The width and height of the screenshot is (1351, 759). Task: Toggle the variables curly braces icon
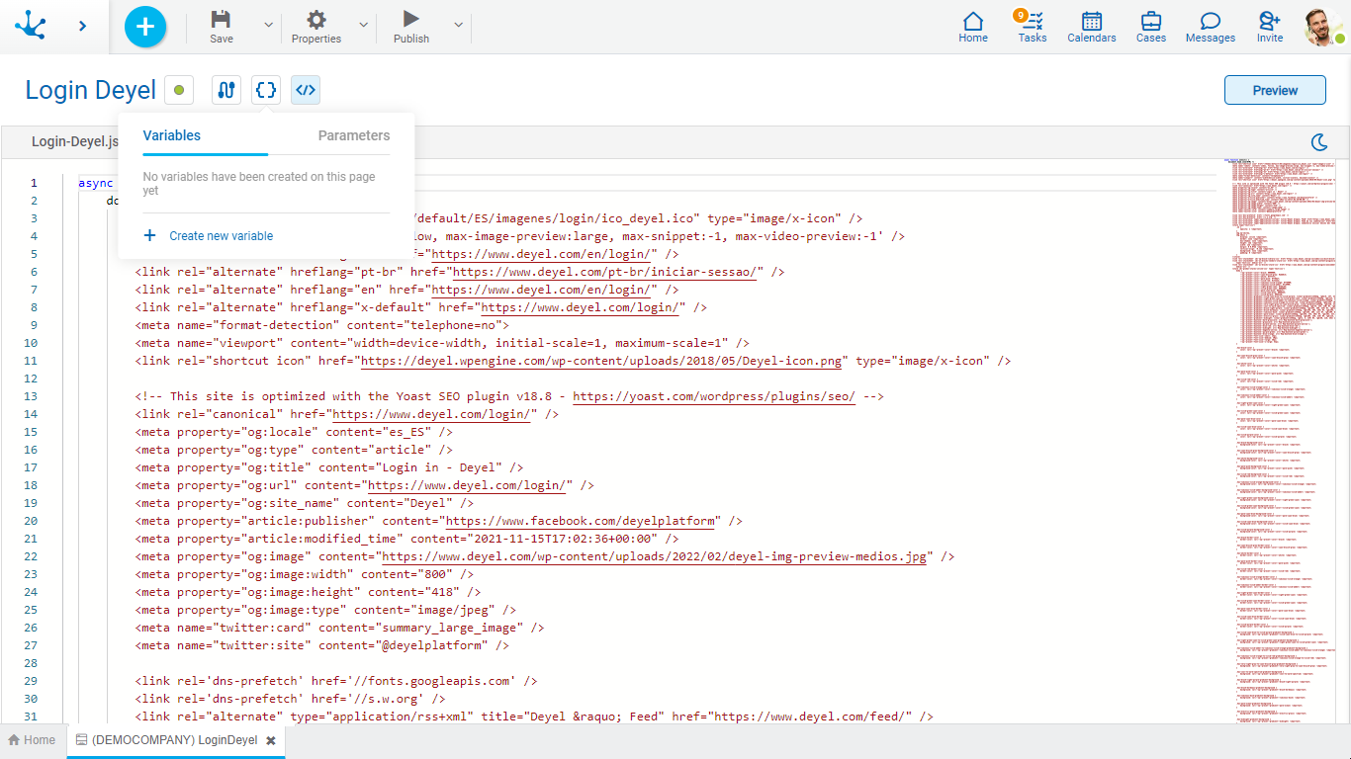(x=266, y=91)
